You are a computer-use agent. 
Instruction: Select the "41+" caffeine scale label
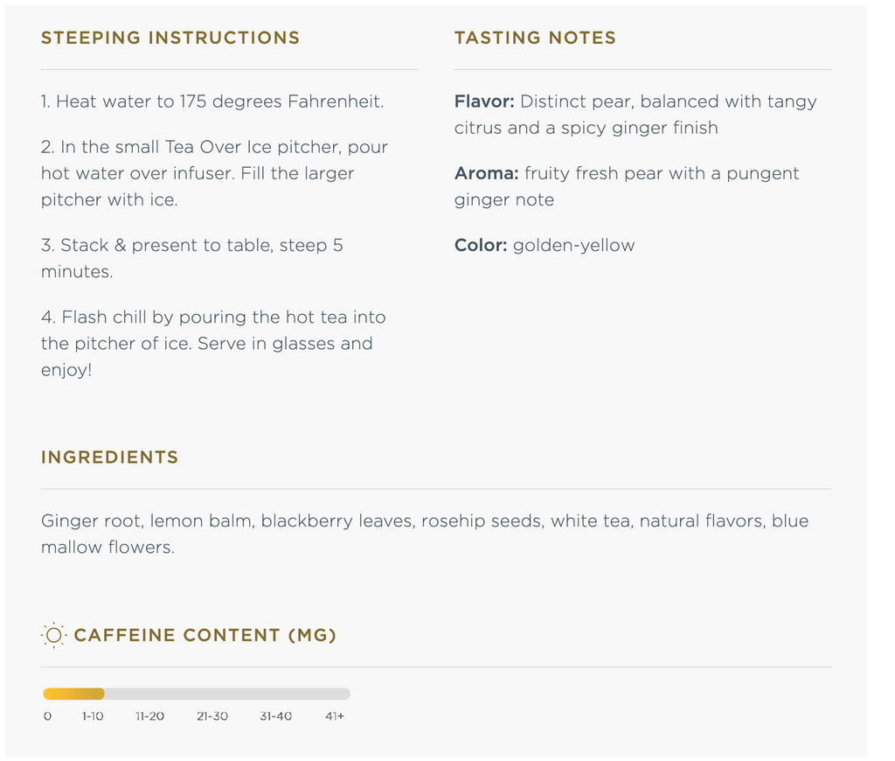(x=335, y=716)
